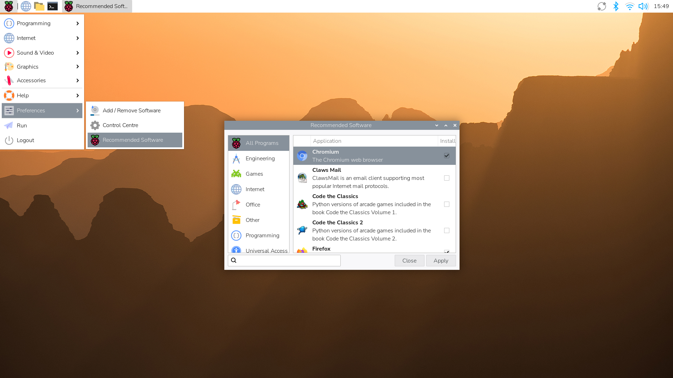Click the Bluetooth tray icon
This screenshot has width=673, height=378.
pyautogui.click(x=616, y=6)
